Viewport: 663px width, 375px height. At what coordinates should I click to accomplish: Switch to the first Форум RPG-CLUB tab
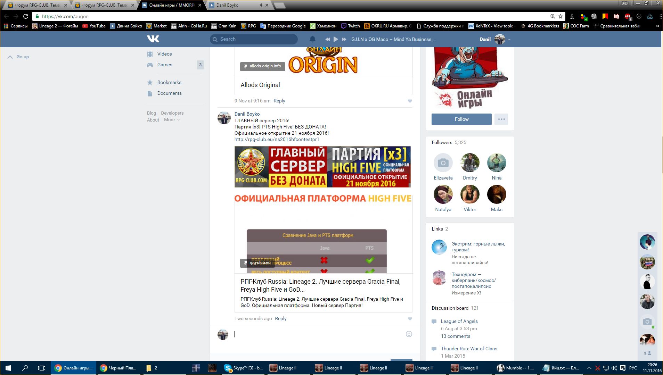(x=37, y=5)
